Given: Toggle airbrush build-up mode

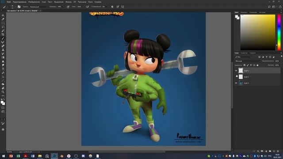Looking at the screenshot, I should [88, 7].
